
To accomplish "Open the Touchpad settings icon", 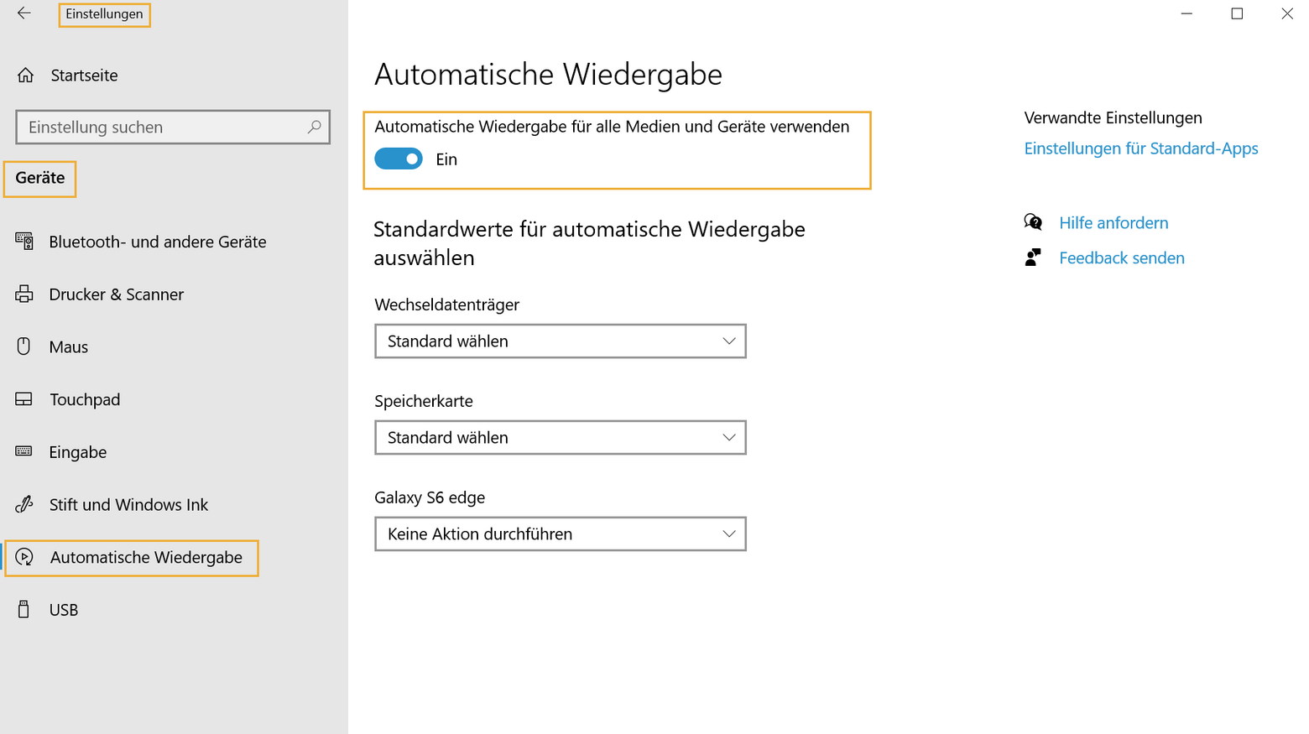I will pyautogui.click(x=24, y=399).
